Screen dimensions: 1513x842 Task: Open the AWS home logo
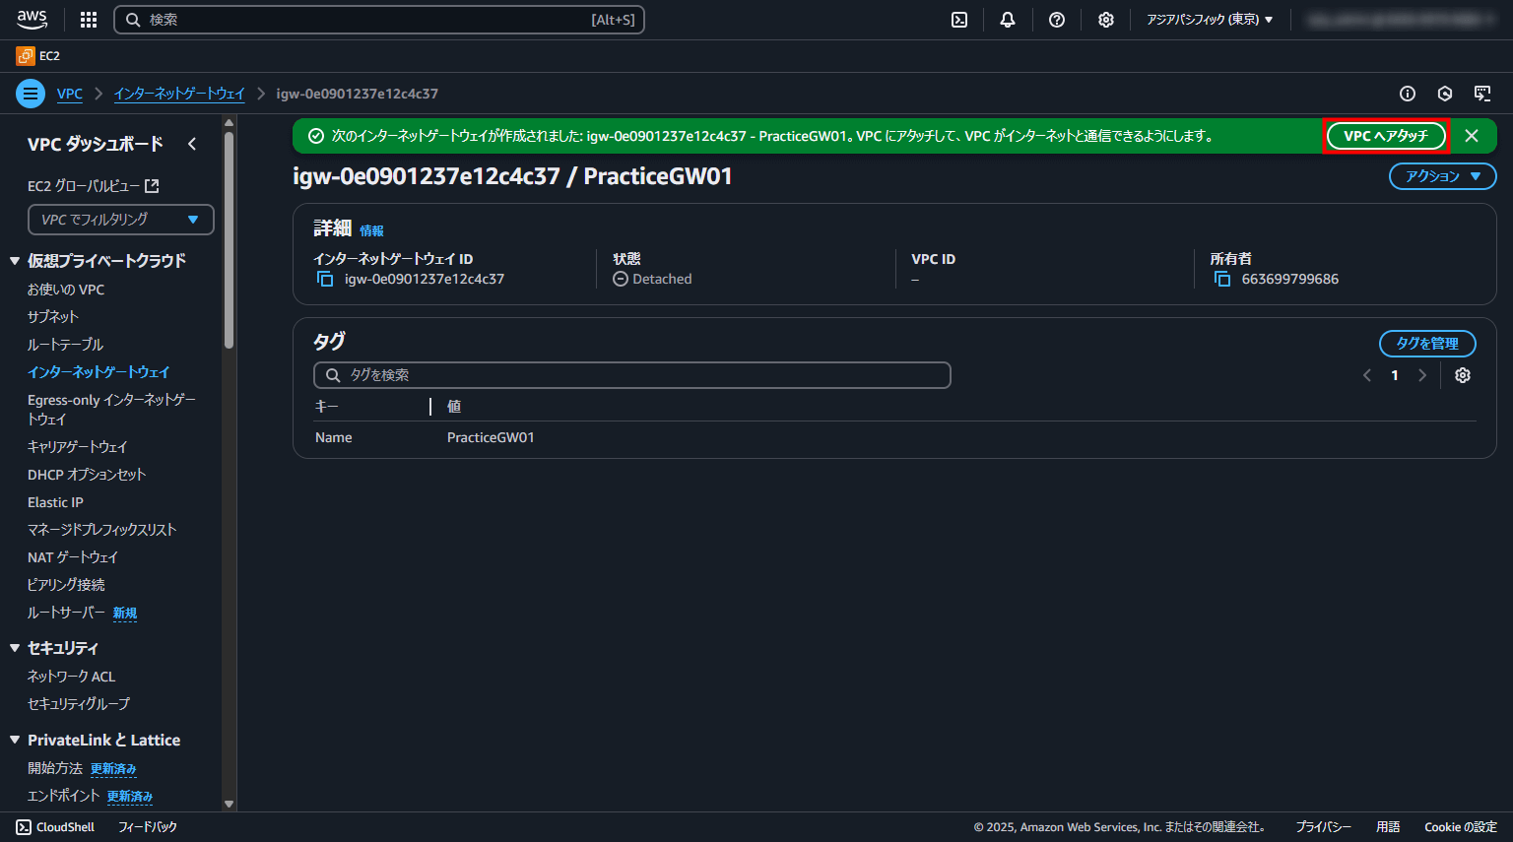click(32, 20)
